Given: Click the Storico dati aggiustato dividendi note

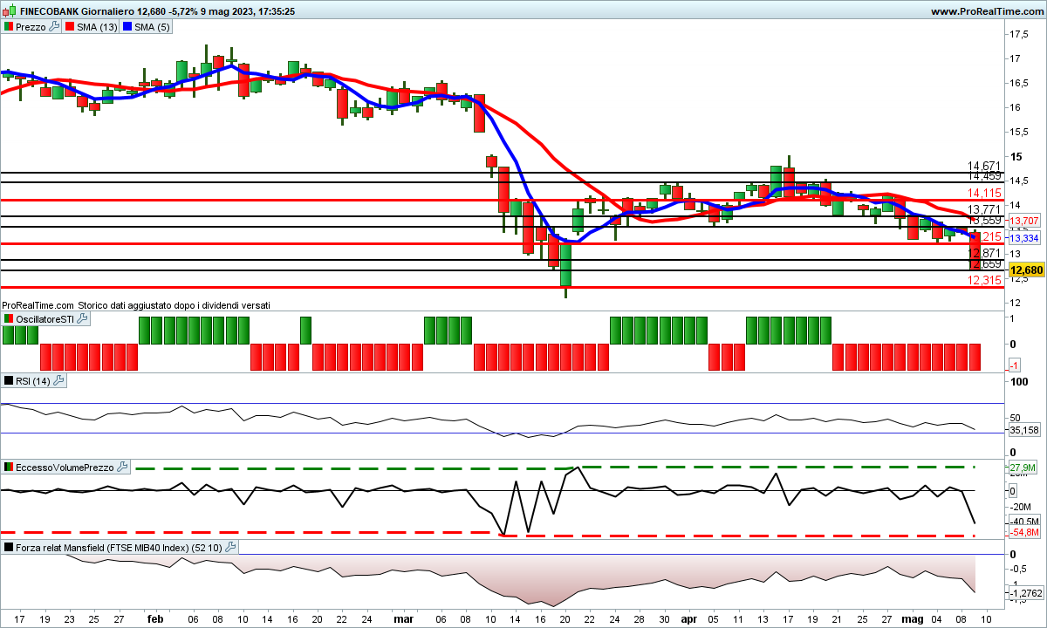Looking at the screenshot, I should point(174,305).
